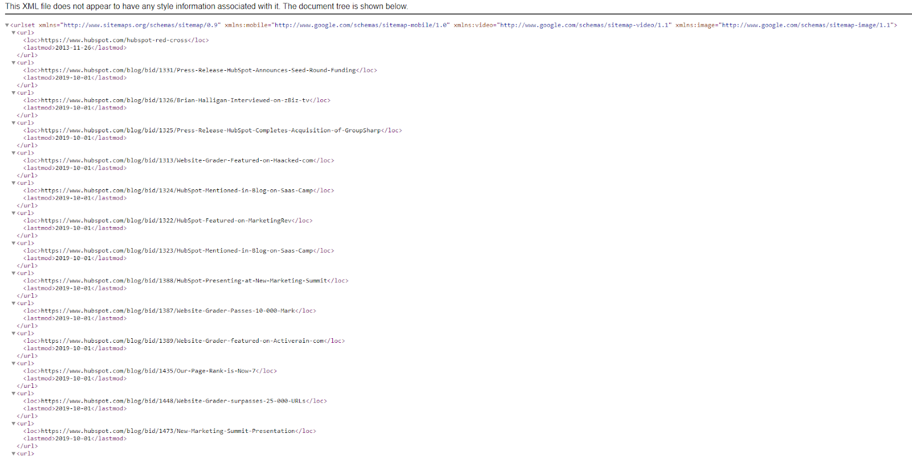Collapse url node for bid/1389 Activerain-com
This screenshot has width=912, height=458.
[x=14, y=333]
